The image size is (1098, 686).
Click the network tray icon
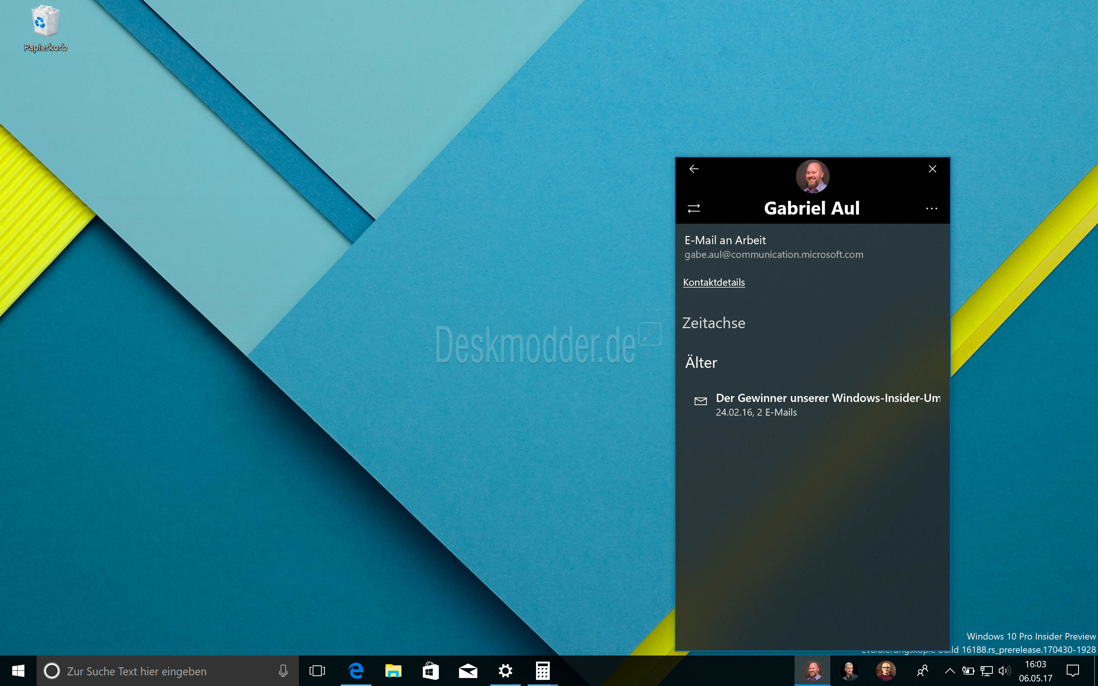click(986, 671)
